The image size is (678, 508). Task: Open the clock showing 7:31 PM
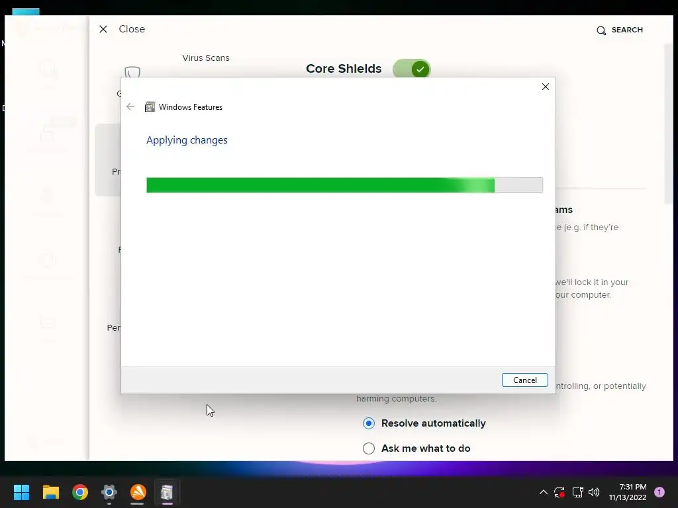[628, 492]
